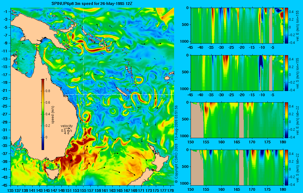Screen dimensions: 303x193
Task: Click the main map latitude tick -37
Action: tap(5, 154)
